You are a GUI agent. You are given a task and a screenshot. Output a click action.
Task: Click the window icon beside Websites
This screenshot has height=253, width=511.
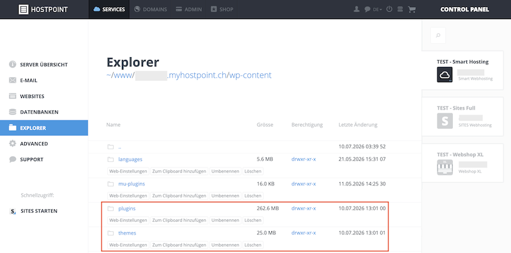coord(12,96)
